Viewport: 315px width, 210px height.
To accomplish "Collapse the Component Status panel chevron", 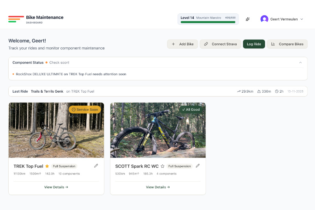I will click(x=300, y=63).
